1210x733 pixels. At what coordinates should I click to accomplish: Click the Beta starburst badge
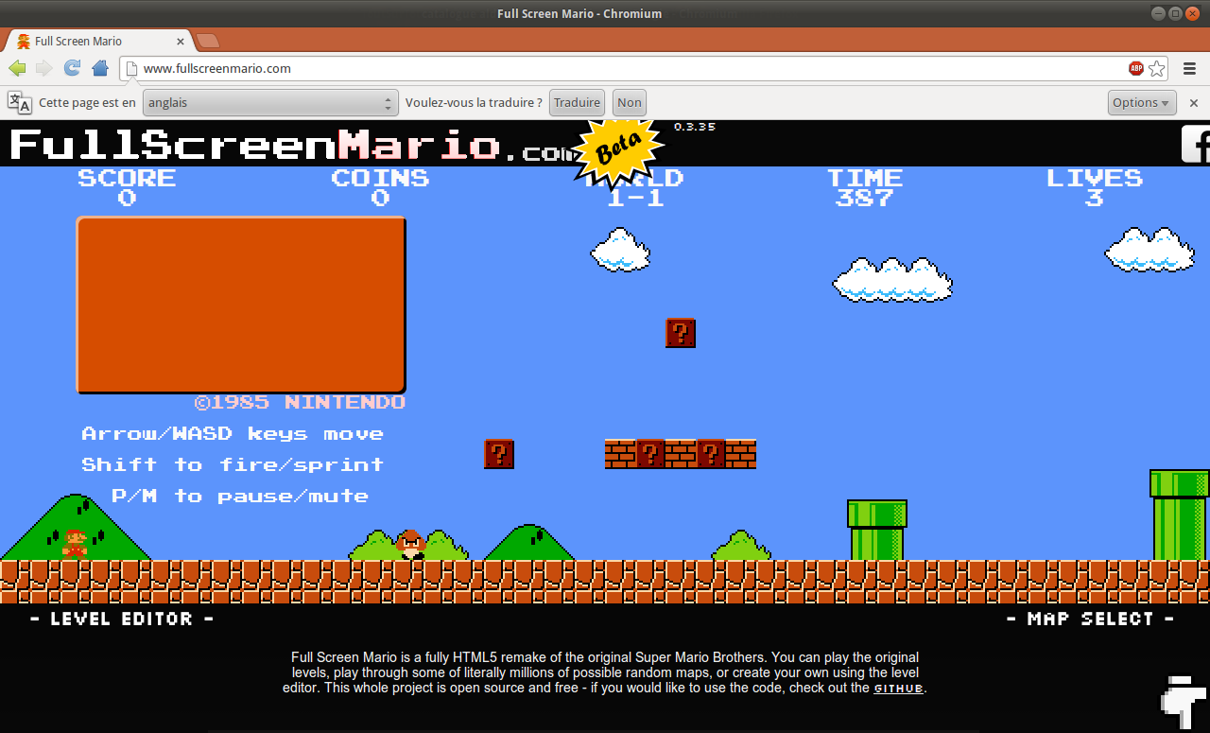point(618,149)
